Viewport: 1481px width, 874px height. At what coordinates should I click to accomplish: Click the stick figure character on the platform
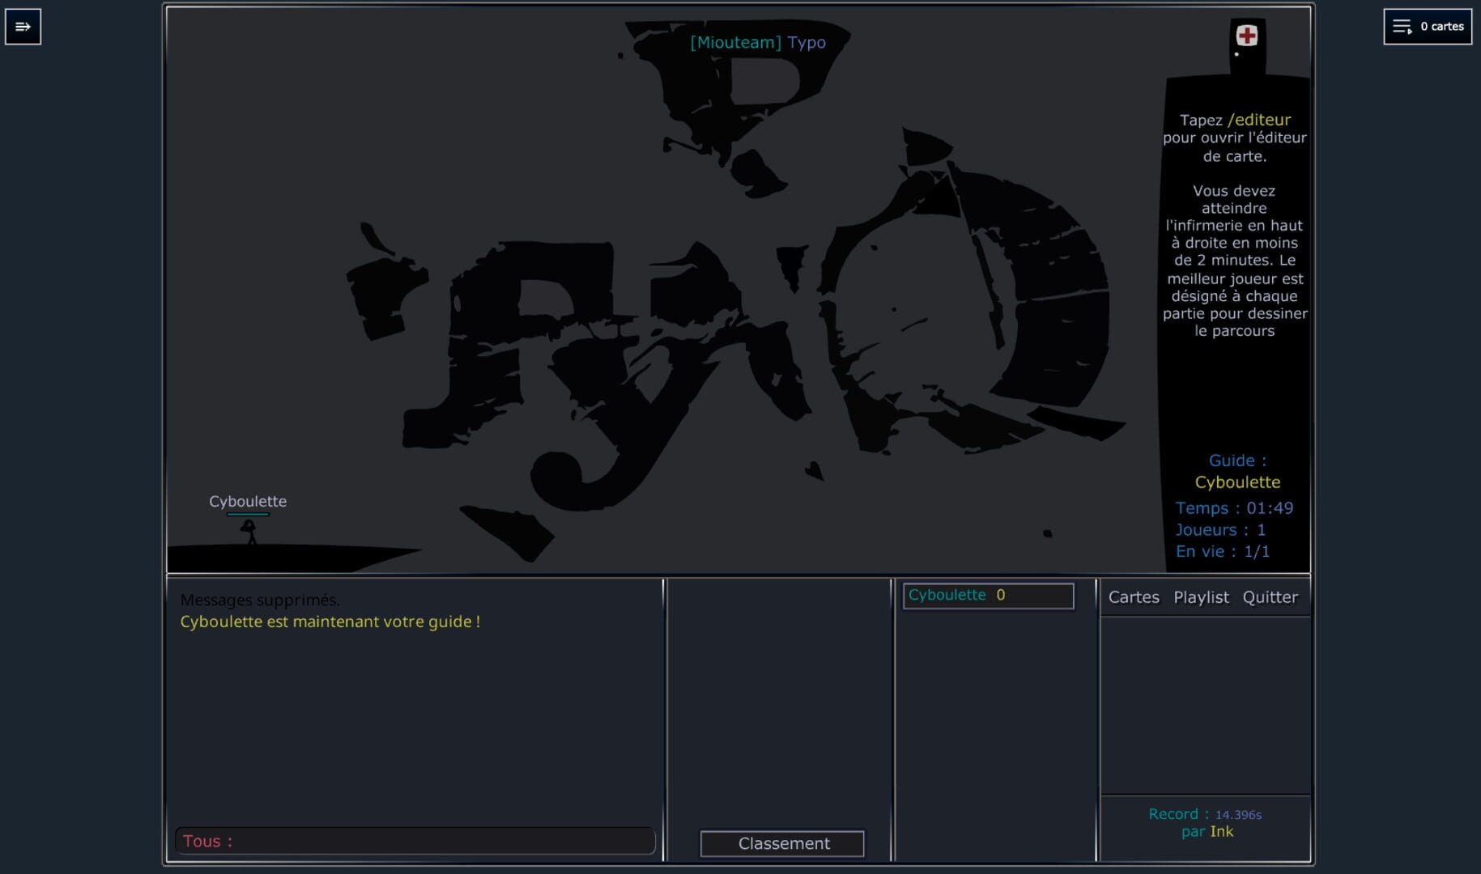249,532
